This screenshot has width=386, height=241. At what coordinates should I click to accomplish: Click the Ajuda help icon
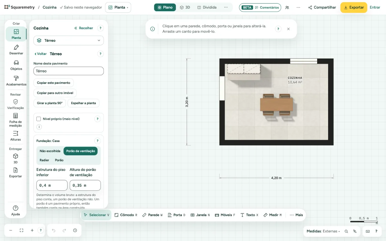pos(15,210)
